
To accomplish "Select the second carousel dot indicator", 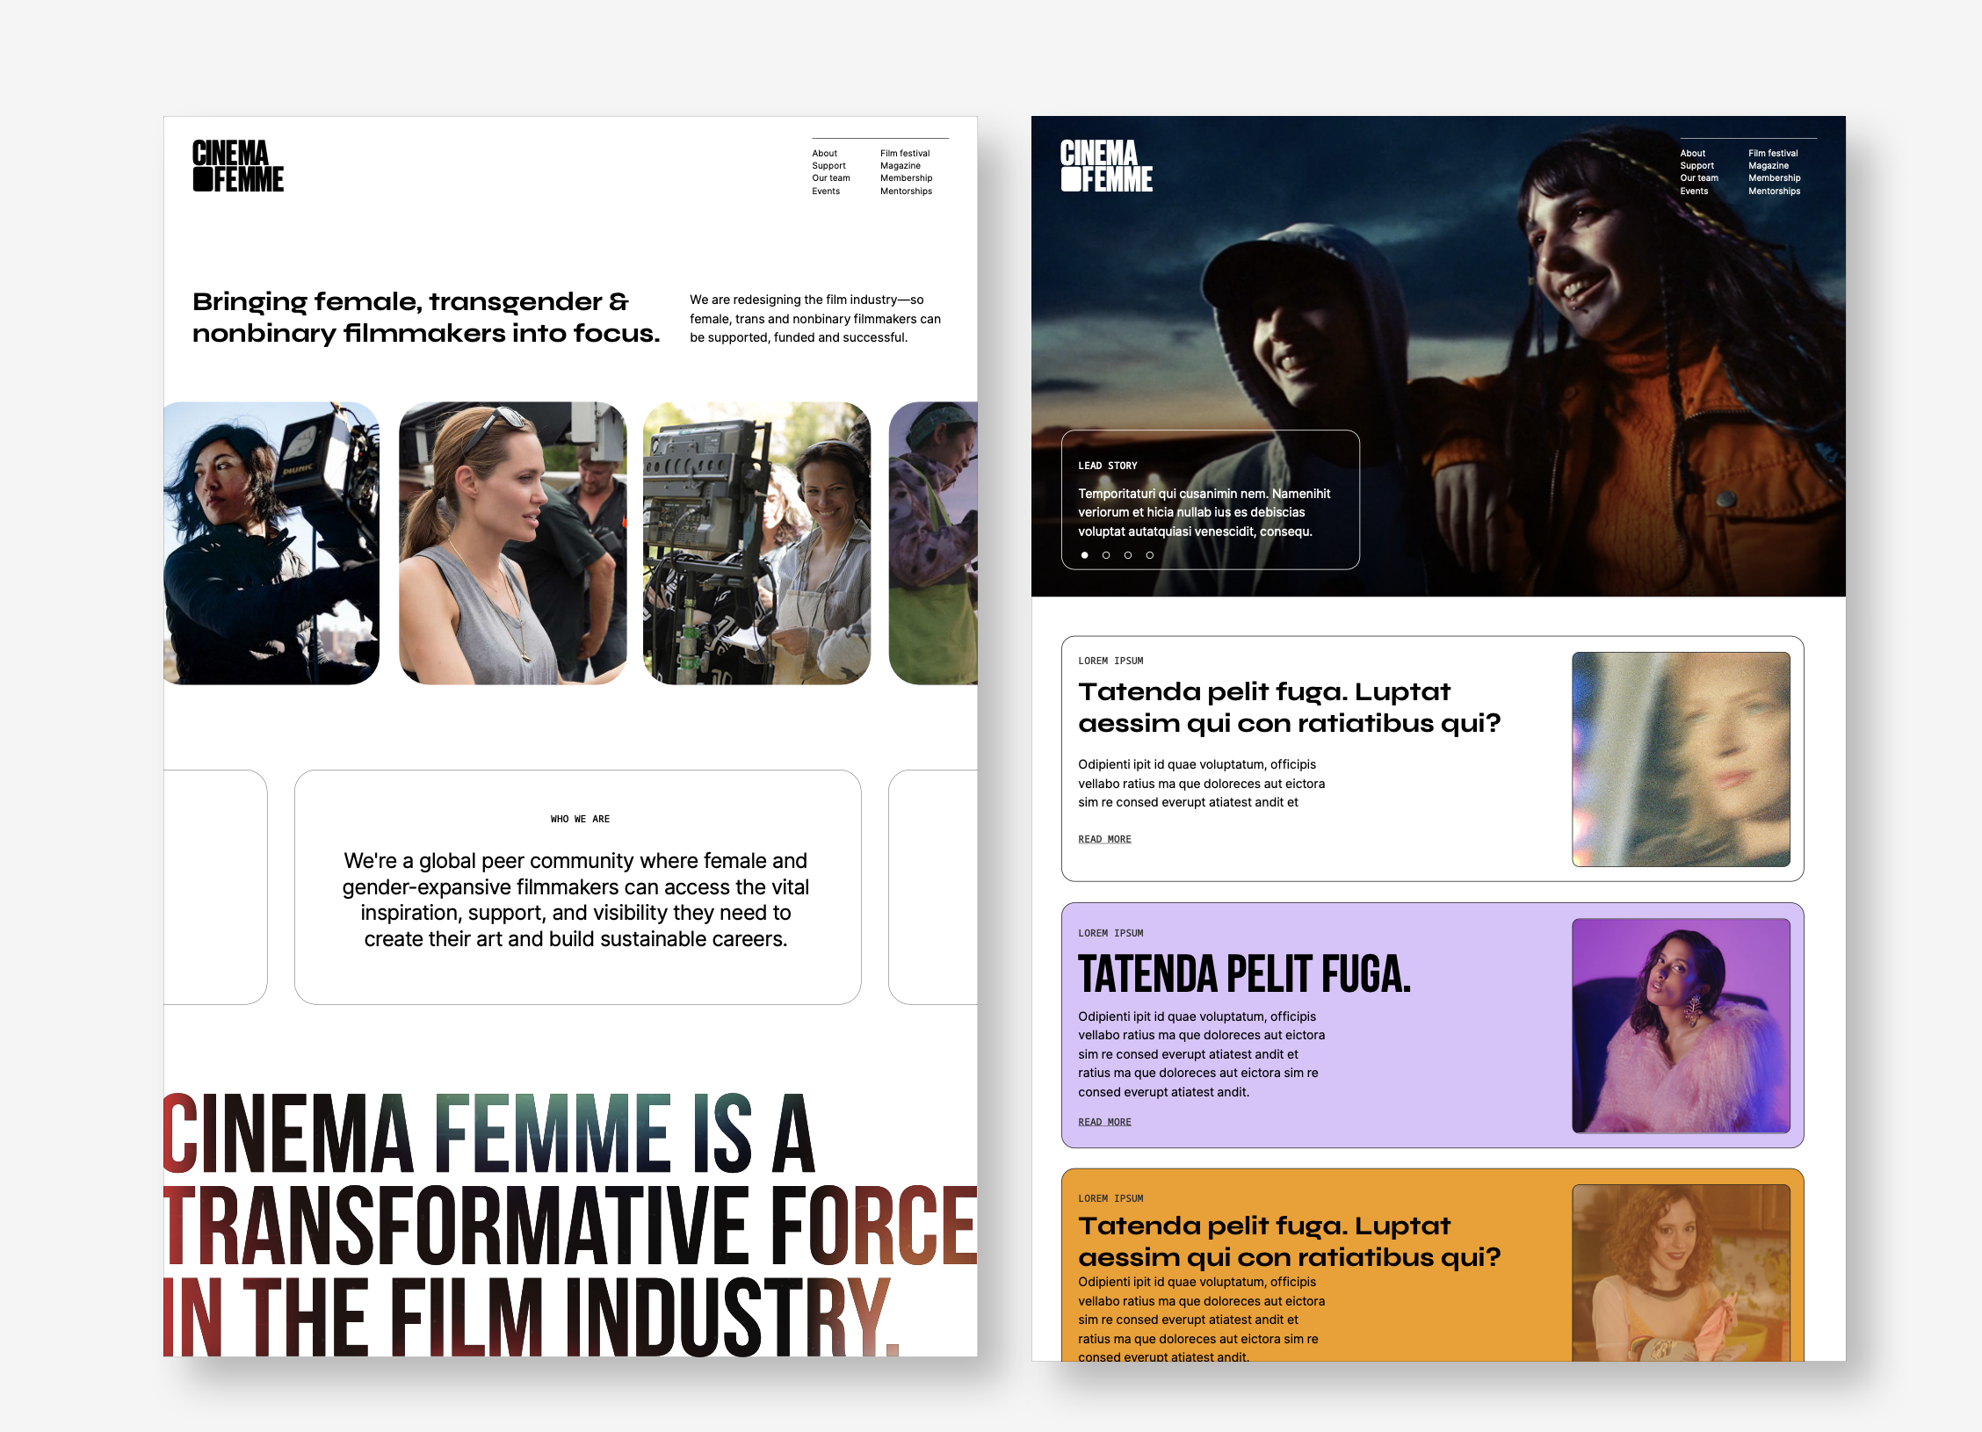I will click(1106, 555).
